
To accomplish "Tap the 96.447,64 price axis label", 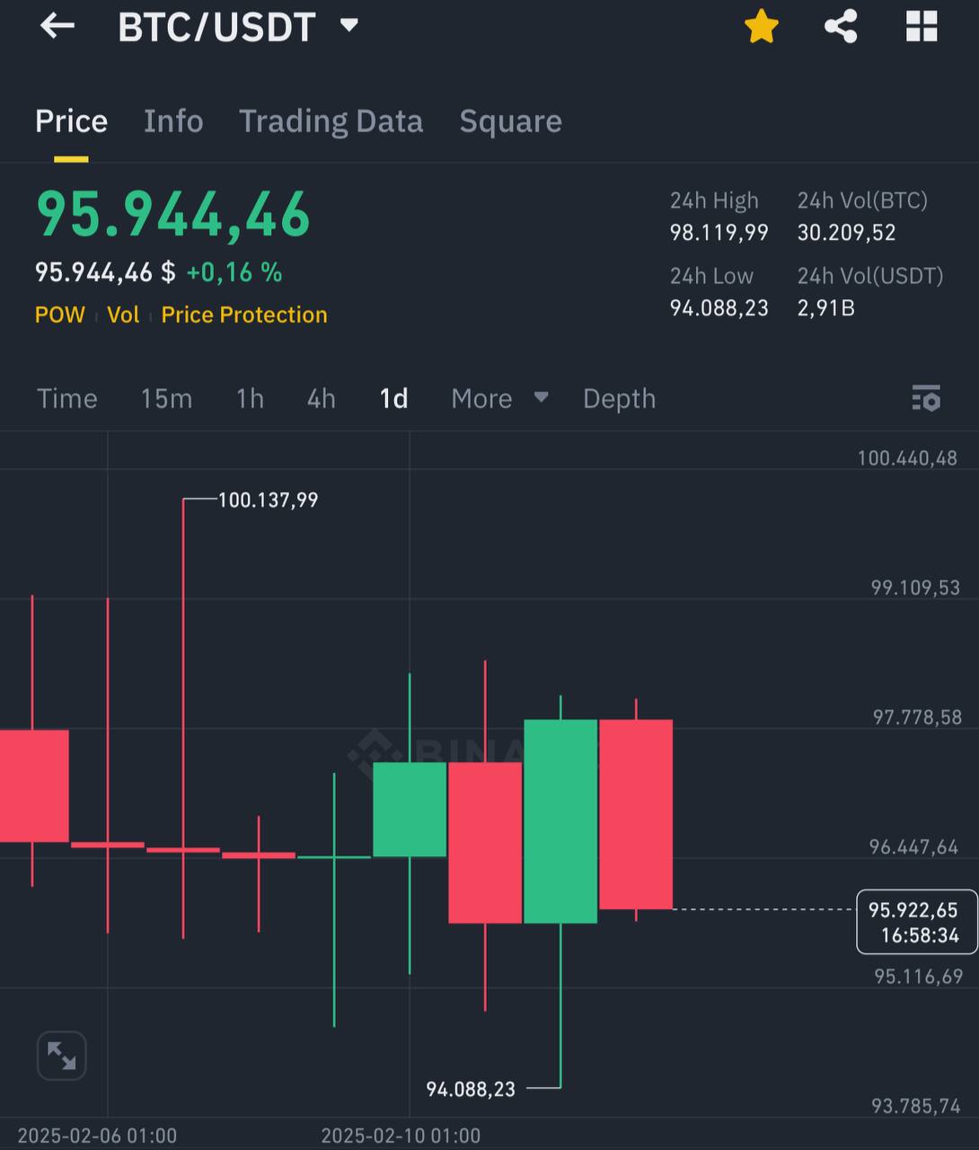I will (913, 846).
